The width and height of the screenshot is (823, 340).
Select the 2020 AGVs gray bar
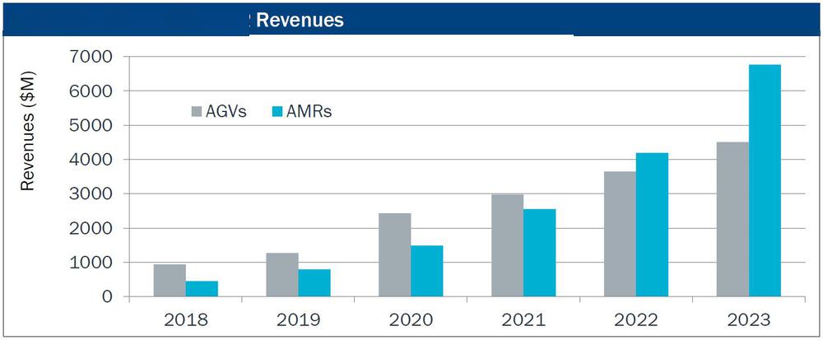(394, 254)
